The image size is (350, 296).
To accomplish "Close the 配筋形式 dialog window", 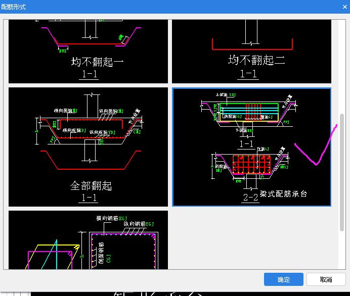I will click(x=344, y=7).
